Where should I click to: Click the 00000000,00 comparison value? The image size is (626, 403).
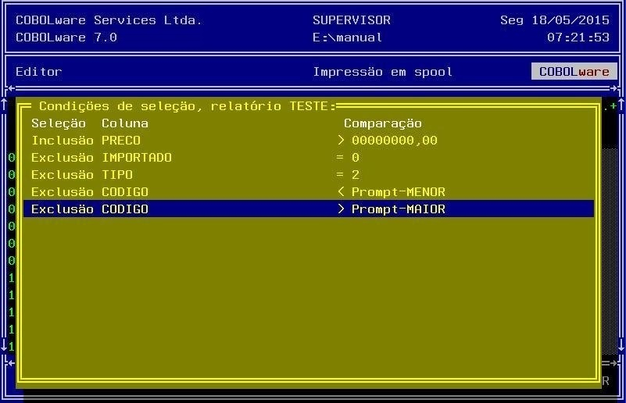(395, 141)
